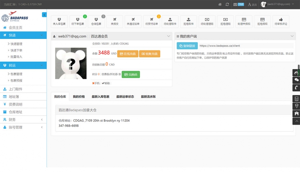300x172 pixels.
Task: Click the location pin floating icon
Action: click(x=297, y=106)
